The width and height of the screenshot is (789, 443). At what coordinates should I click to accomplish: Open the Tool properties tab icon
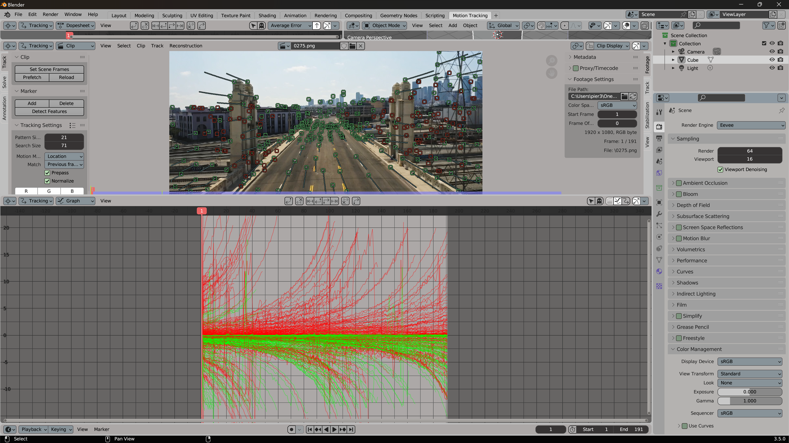pyautogui.click(x=659, y=112)
